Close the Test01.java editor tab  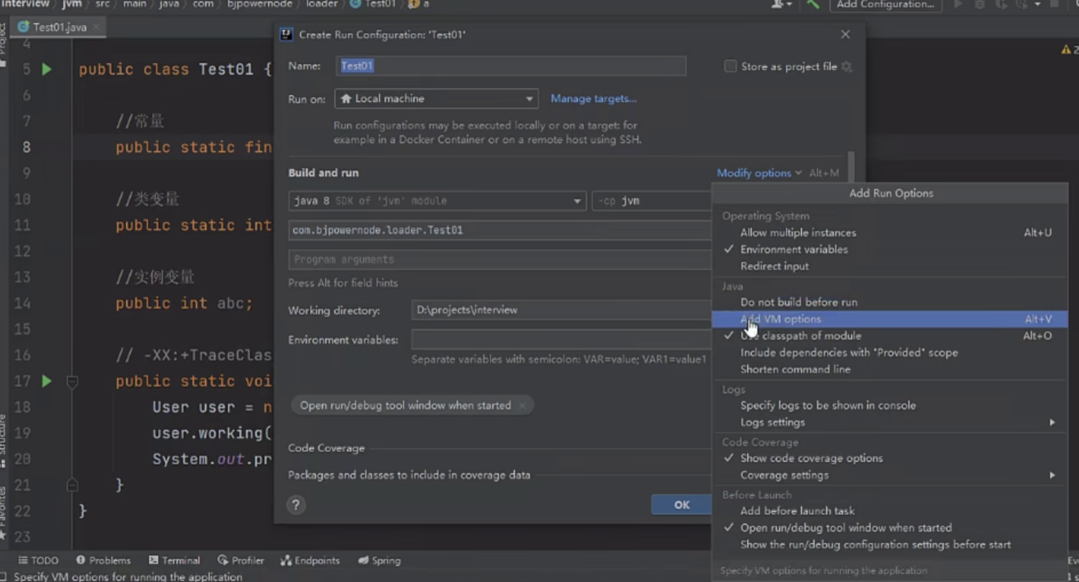[96, 27]
